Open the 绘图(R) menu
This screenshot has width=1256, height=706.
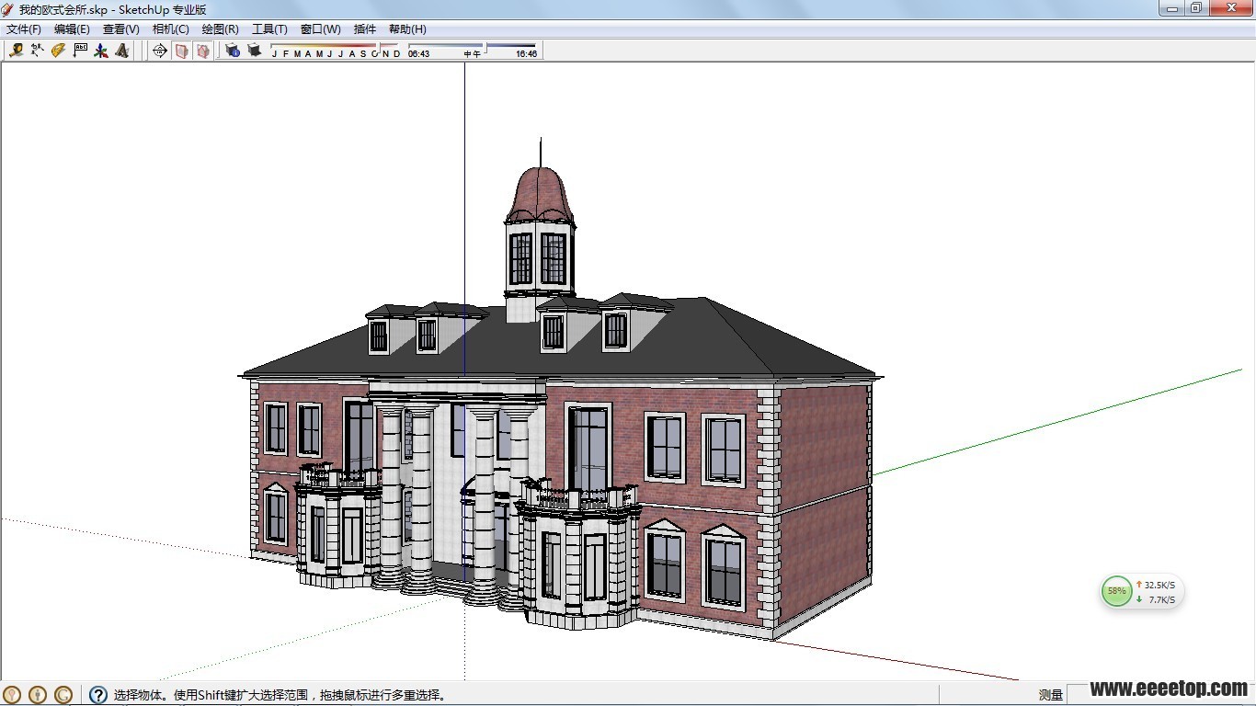pyautogui.click(x=220, y=29)
